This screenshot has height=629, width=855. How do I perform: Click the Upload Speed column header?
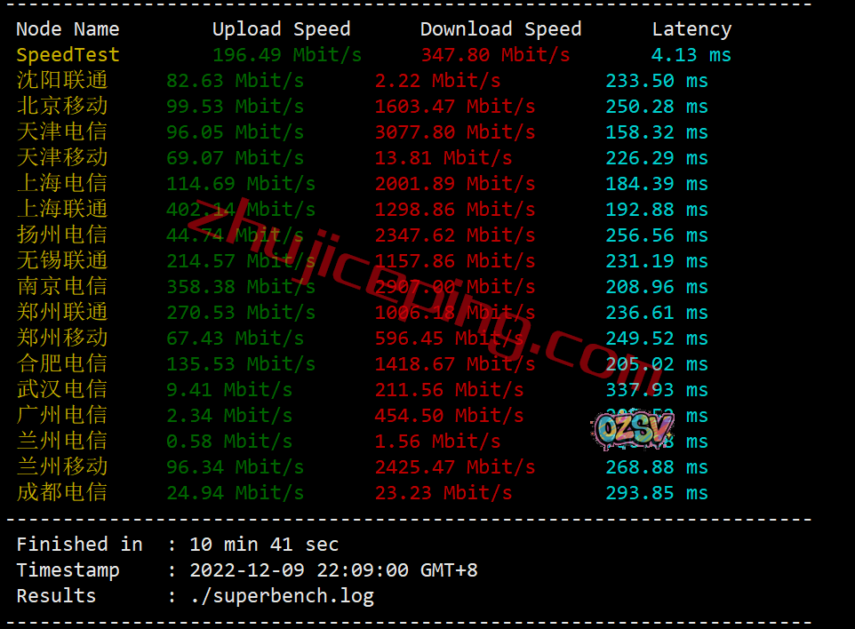282,29
